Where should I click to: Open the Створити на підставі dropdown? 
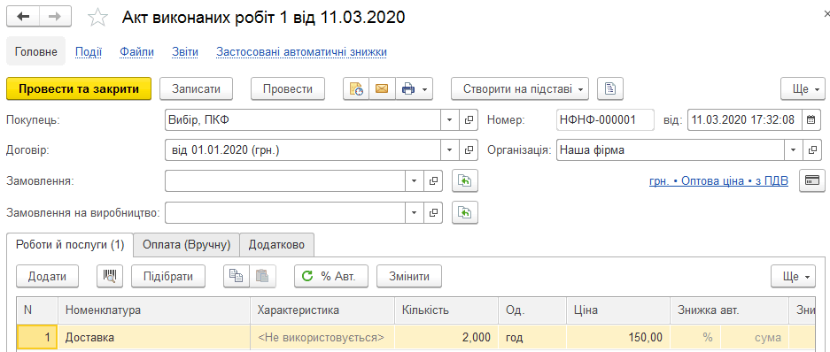click(520, 88)
